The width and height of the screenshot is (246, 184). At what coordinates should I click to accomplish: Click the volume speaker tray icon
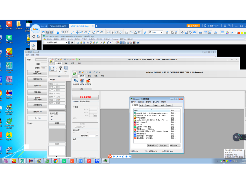[x=237, y=161]
